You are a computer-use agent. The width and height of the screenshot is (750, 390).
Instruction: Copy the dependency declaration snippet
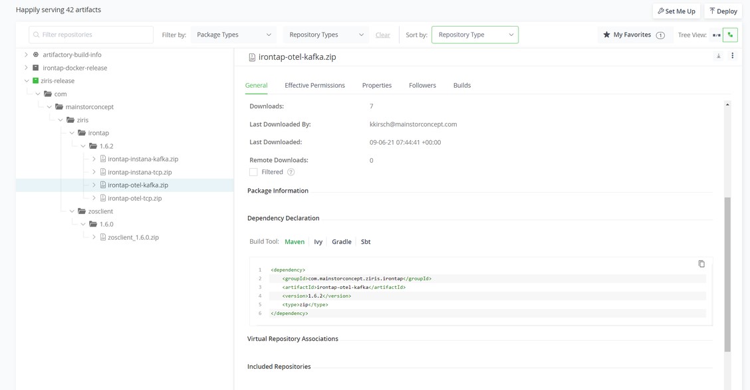(701, 264)
